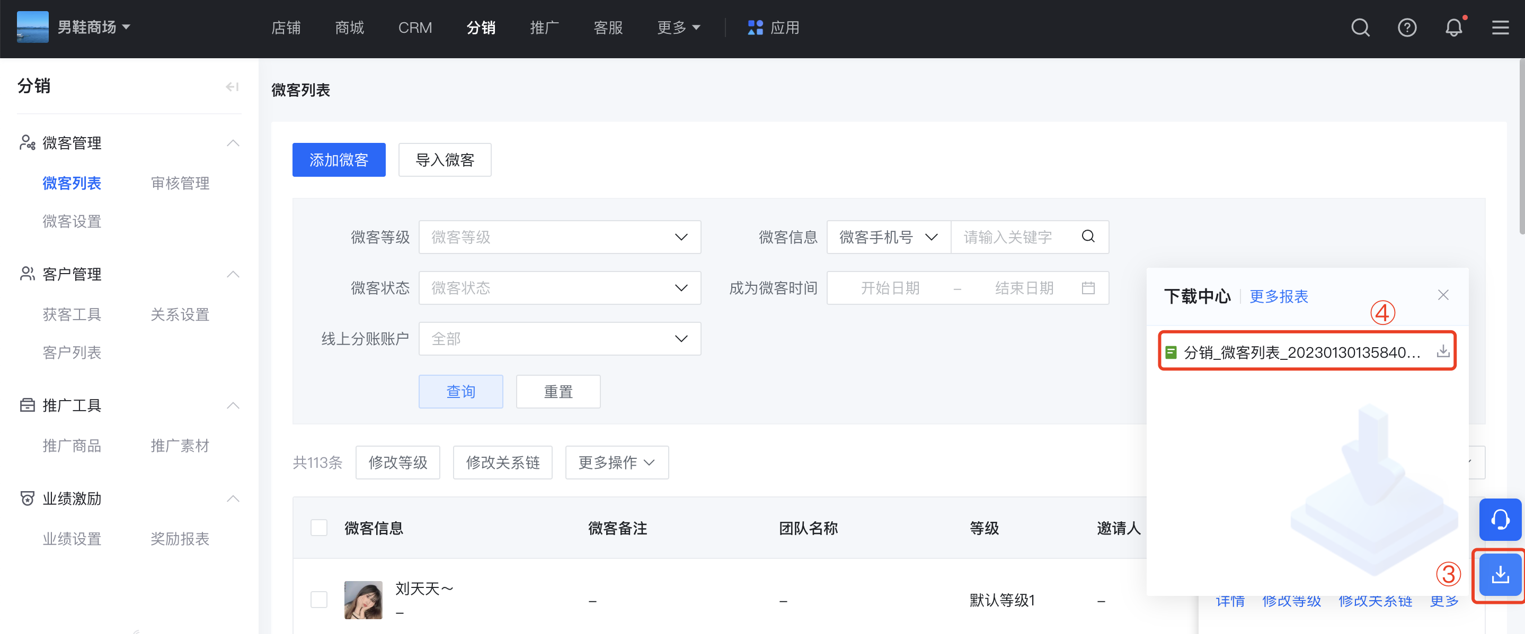This screenshot has width=1525, height=634.
Task: Select the 分销 top tab
Action: click(x=481, y=28)
